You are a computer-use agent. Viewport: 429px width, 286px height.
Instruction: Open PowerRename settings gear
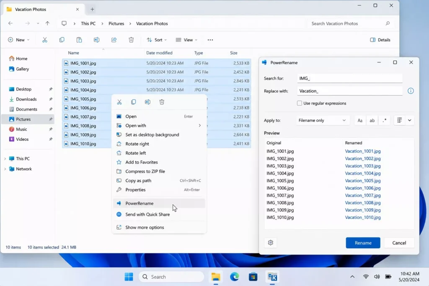pyautogui.click(x=271, y=243)
